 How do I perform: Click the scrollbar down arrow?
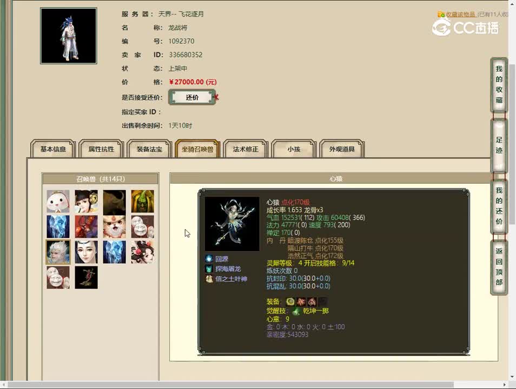click(x=512, y=377)
